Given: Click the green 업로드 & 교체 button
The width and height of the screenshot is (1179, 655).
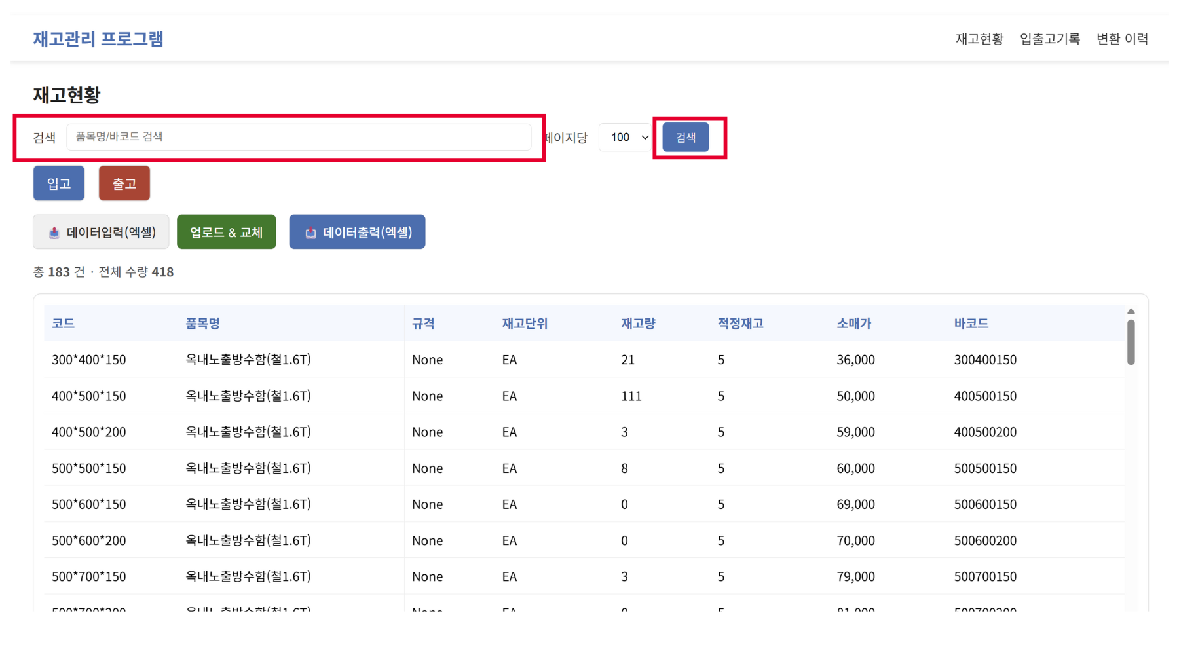Looking at the screenshot, I should click(226, 233).
